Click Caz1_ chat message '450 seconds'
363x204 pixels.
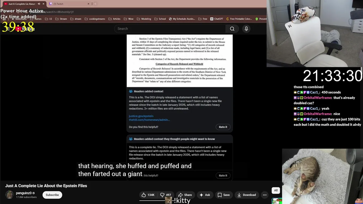317,92
